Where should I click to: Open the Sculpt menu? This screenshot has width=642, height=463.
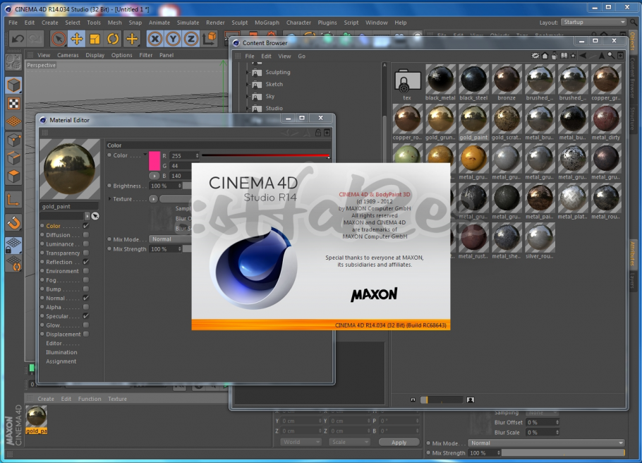point(240,23)
